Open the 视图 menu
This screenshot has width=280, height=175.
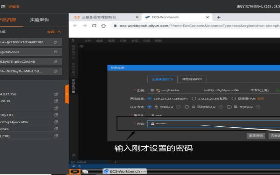(111, 41)
